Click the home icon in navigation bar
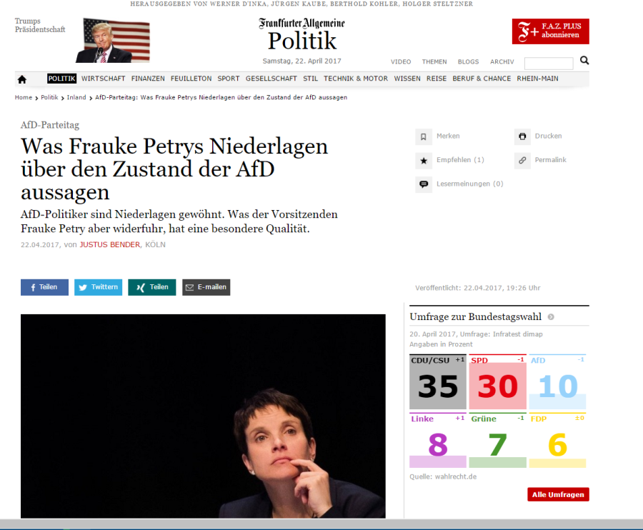The height and width of the screenshot is (530, 643). (22, 79)
